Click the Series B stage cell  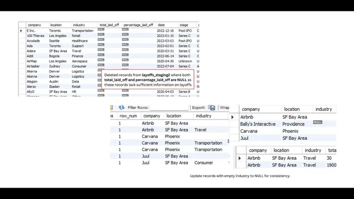[185, 92]
